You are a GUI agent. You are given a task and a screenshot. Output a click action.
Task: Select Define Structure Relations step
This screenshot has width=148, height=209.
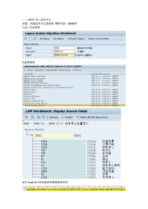(x=36, y=83)
